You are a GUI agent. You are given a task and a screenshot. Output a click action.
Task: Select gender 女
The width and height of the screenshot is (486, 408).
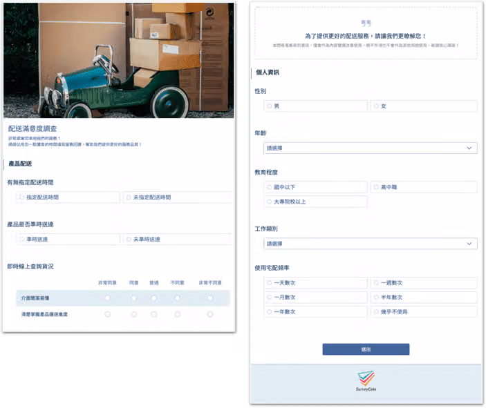(424, 106)
